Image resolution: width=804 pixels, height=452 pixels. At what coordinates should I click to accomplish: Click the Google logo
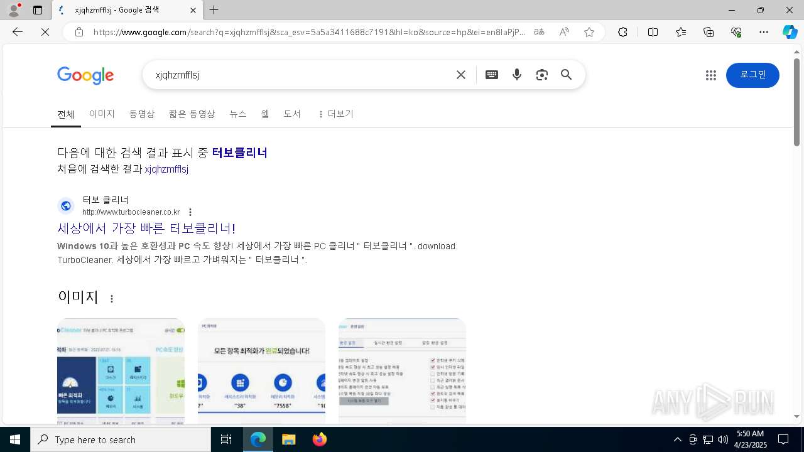[x=85, y=75]
